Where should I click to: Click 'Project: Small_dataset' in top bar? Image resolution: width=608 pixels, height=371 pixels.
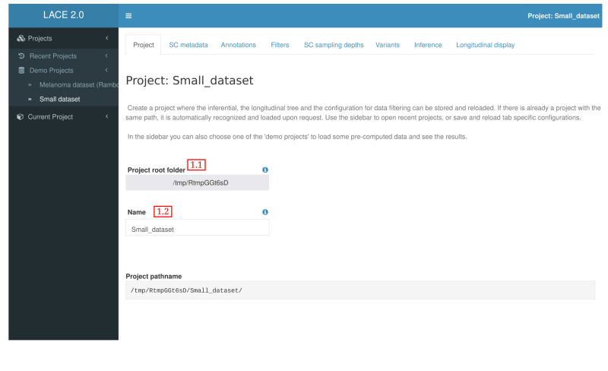pyautogui.click(x=563, y=16)
